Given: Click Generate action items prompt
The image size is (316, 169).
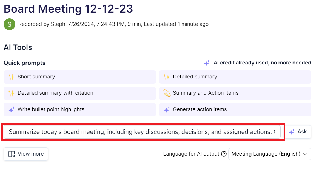Looking at the screenshot, I should click(235, 109).
